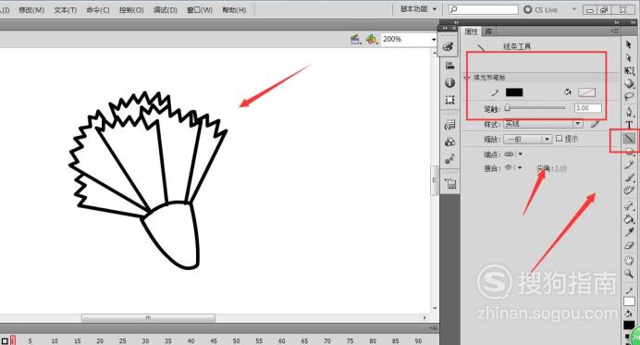Image resolution: width=640 pixels, height=345 pixels.
Task: Collapse the 填充和笔触 section
Action: coord(466,78)
